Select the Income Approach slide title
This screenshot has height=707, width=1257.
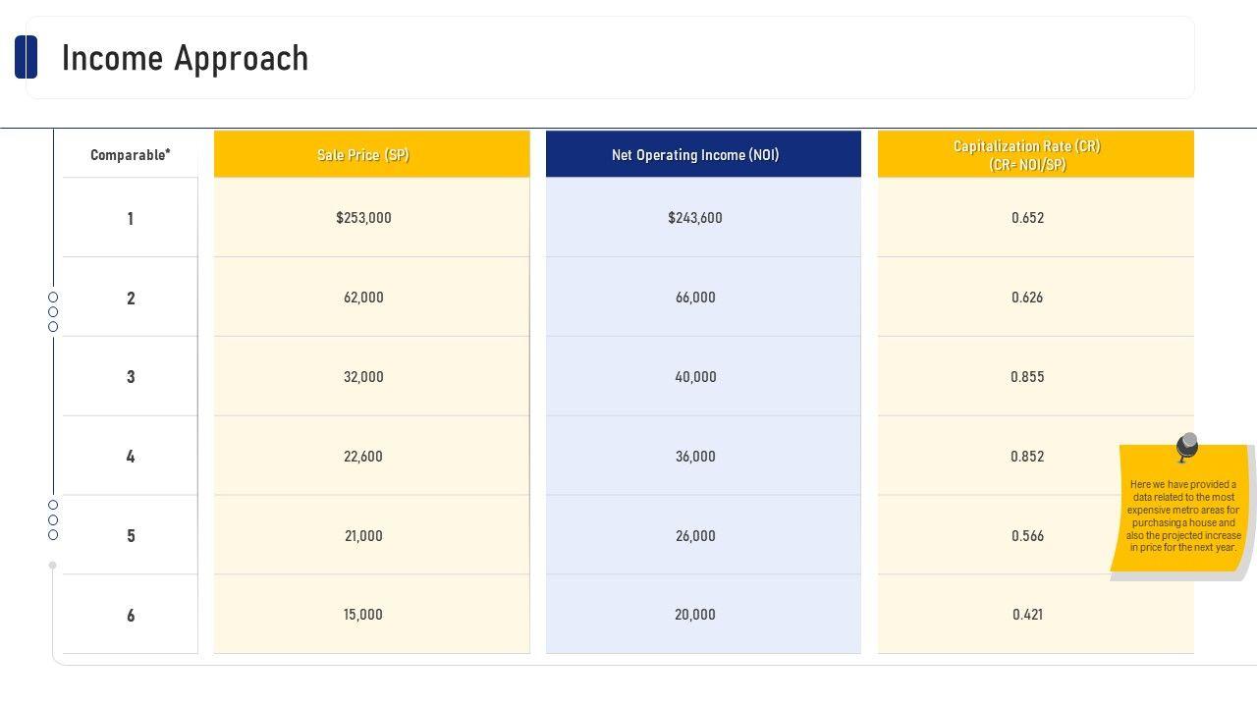186,58
